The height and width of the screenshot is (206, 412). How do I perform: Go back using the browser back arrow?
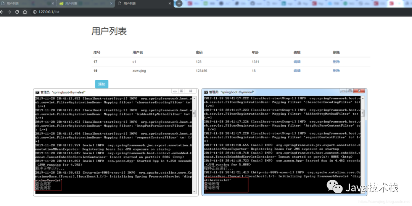(2, 12)
